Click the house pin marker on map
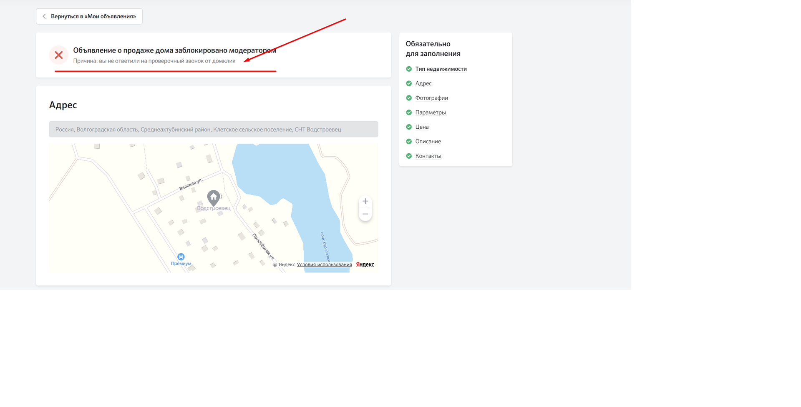 coord(214,198)
